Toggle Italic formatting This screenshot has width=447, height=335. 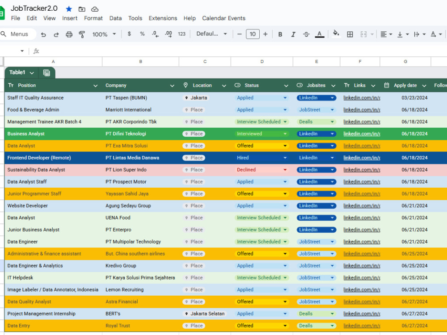293,34
